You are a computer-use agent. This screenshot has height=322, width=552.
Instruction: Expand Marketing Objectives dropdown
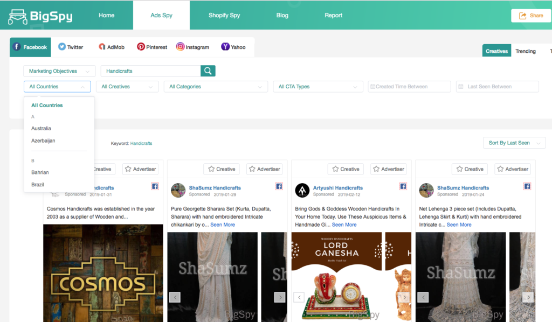[x=59, y=71]
